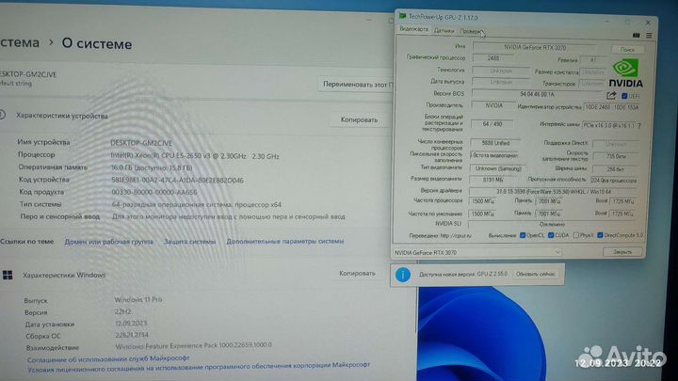Click the ROPs/TMUs field 64 / 490
The height and width of the screenshot is (381, 678).
[492, 124]
